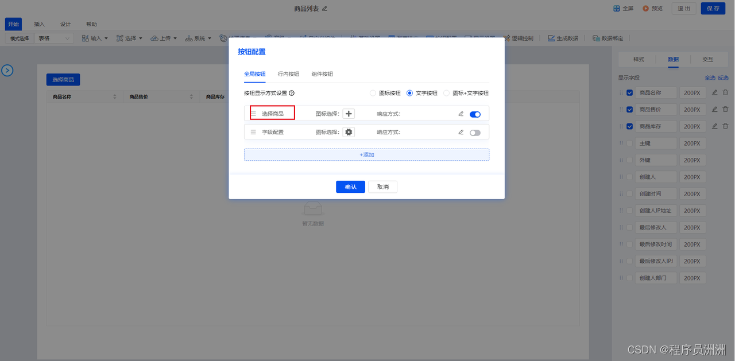Open the 帮助 menu tab

coord(91,24)
